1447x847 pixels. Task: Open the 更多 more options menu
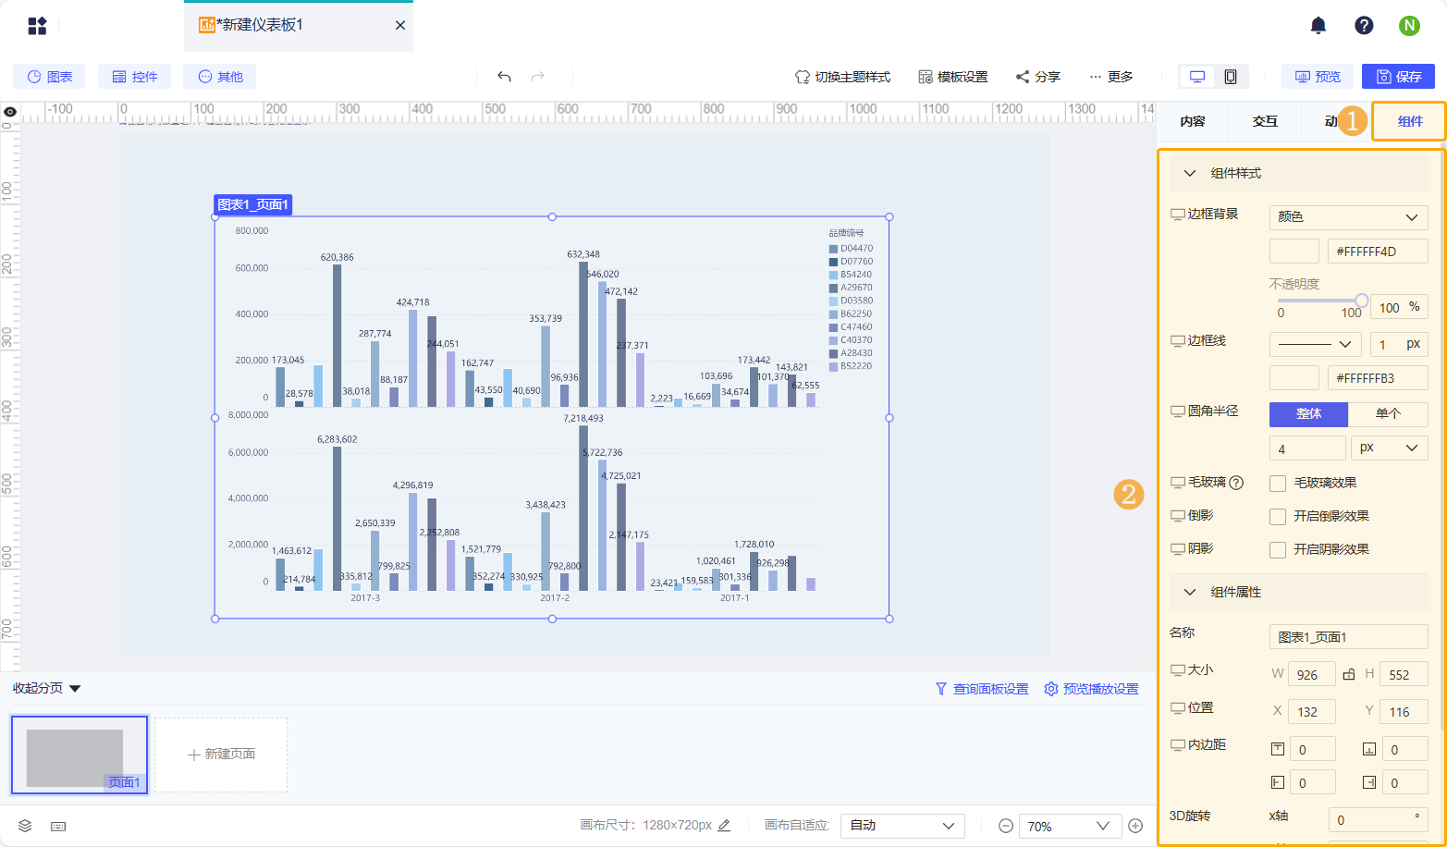pyautogui.click(x=1110, y=77)
